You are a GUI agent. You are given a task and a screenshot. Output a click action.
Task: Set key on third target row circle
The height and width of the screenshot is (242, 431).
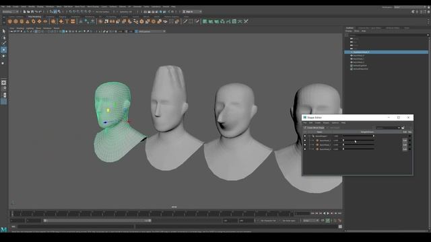click(410, 149)
